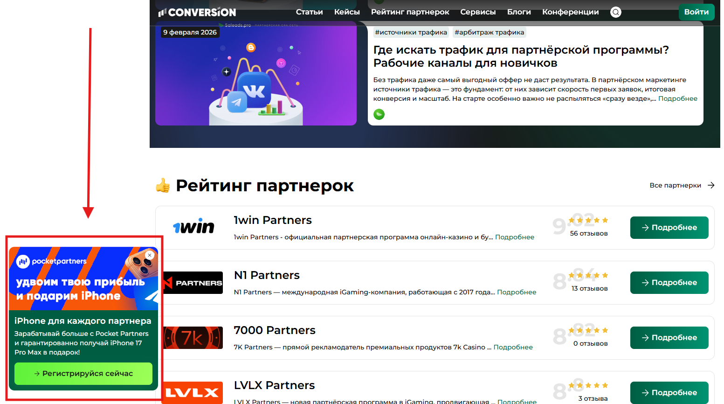
Task: Click the Conversion site logo
Action: [x=197, y=12]
